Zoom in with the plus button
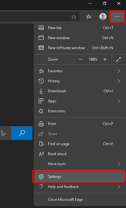The image size is (126, 208). [x=105, y=59]
